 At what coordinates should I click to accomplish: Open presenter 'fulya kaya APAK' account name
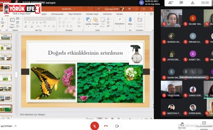pos(112,9)
